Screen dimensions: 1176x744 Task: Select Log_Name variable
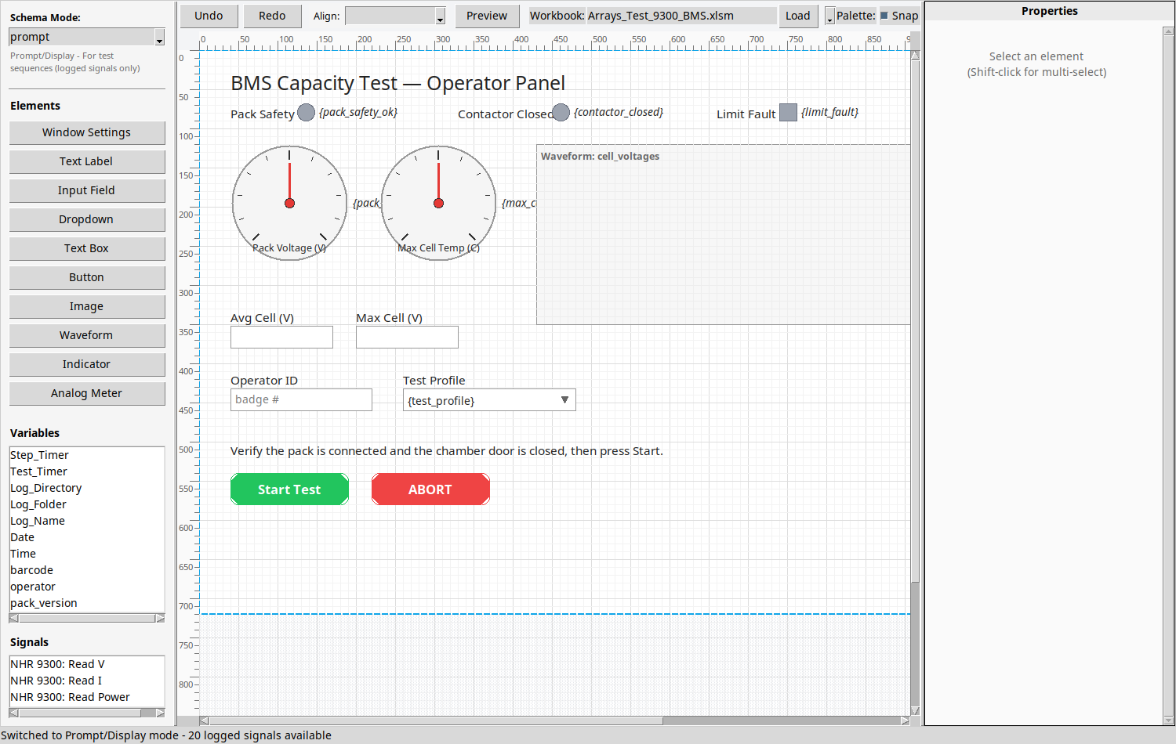87,521
